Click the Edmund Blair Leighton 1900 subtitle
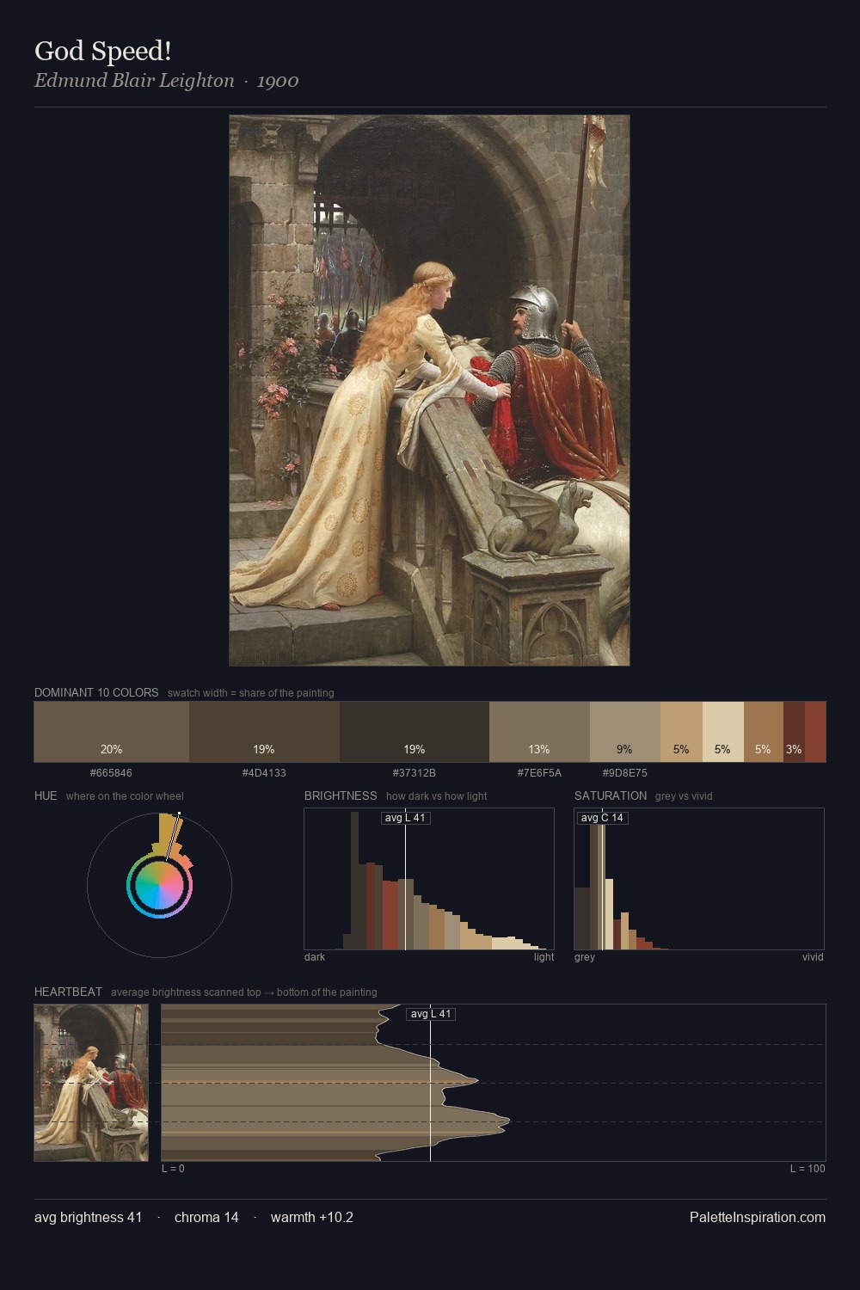This screenshot has height=1290, width=860. point(167,81)
